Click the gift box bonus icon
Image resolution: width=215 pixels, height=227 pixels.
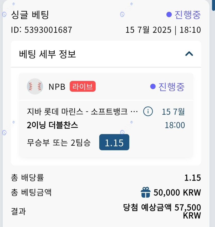pos(145,192)
